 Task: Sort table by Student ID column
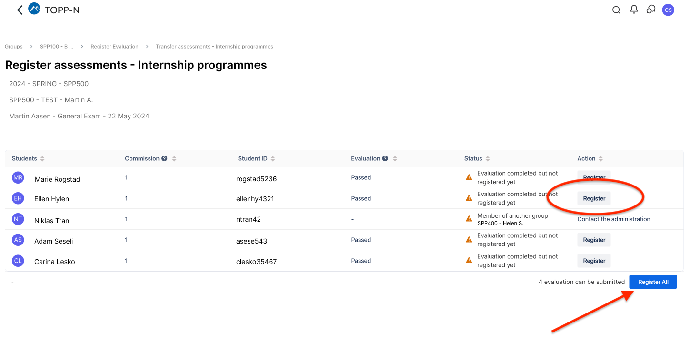click(273, 159)
